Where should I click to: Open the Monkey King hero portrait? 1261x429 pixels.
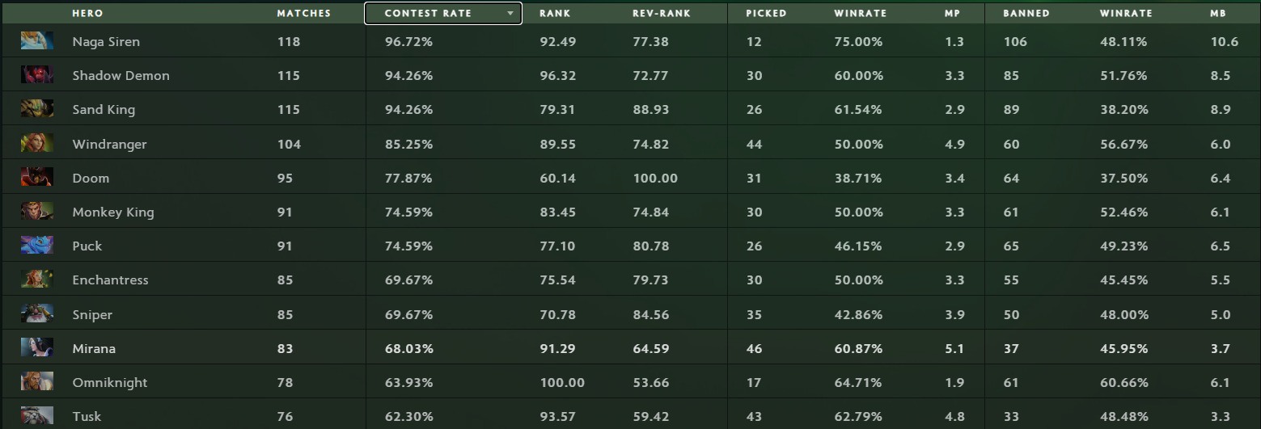pyautogui.click(x=37, y=212)
